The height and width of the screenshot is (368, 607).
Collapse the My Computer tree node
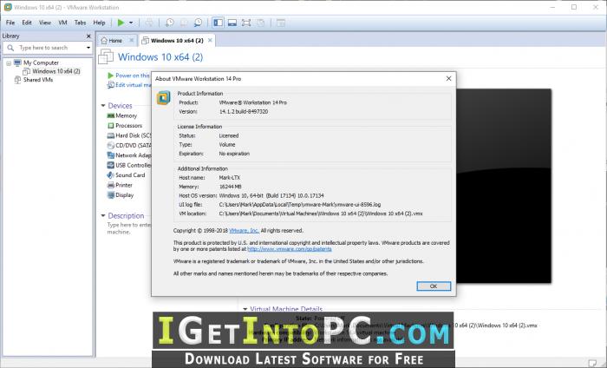tap(9, 63)
